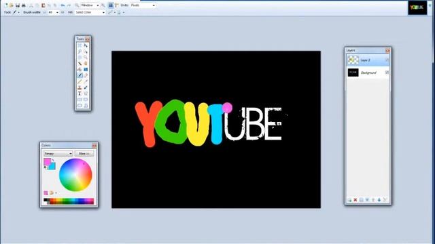Viewport: 435px width, 244px height.
Task: Click the Print toolbar icon
Action: 24,5
